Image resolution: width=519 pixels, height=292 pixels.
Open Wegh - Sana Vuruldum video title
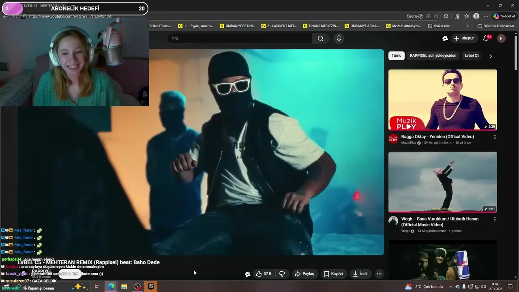click(440, 222)
